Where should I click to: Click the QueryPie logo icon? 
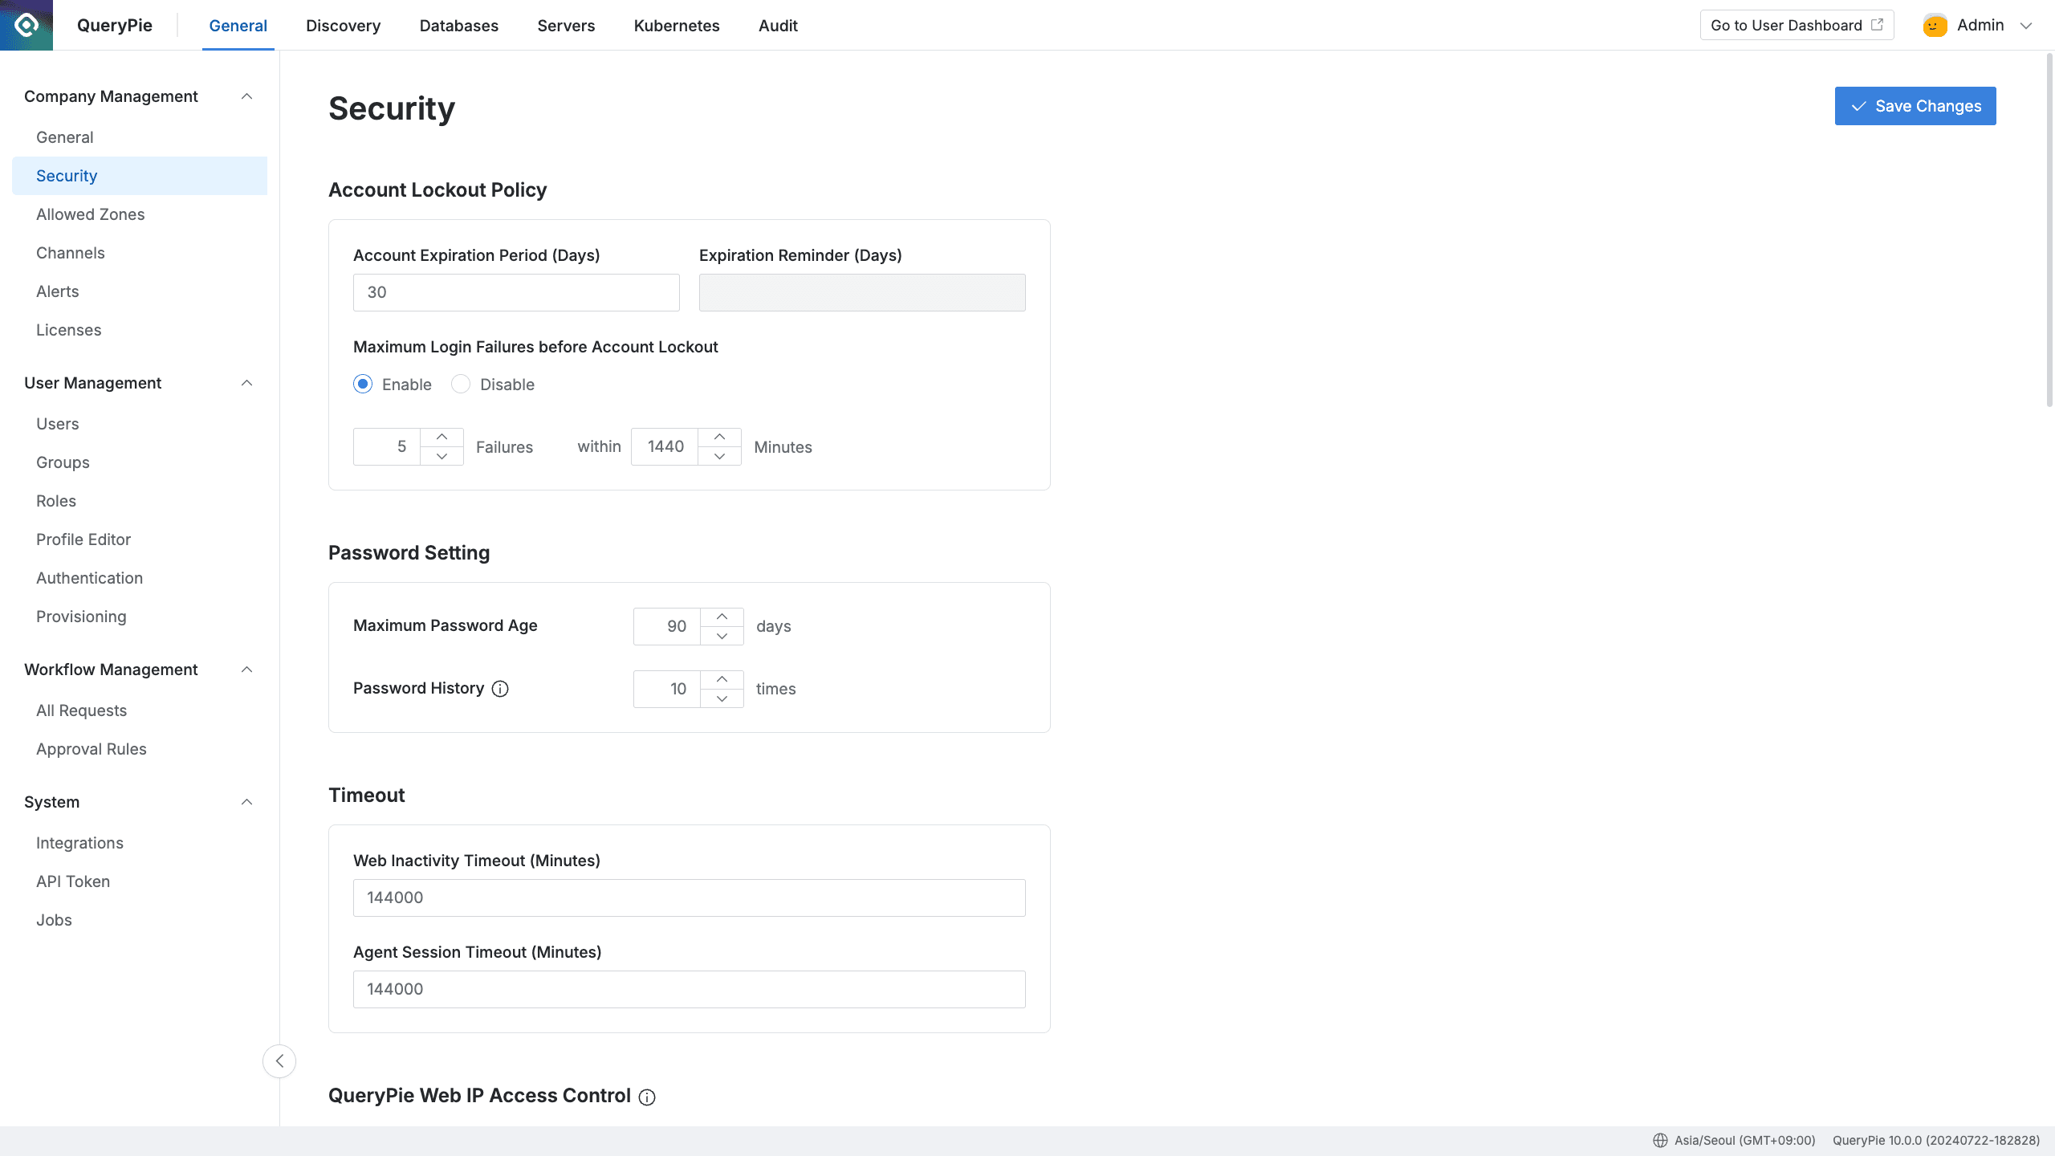click(x=26, y=25)
